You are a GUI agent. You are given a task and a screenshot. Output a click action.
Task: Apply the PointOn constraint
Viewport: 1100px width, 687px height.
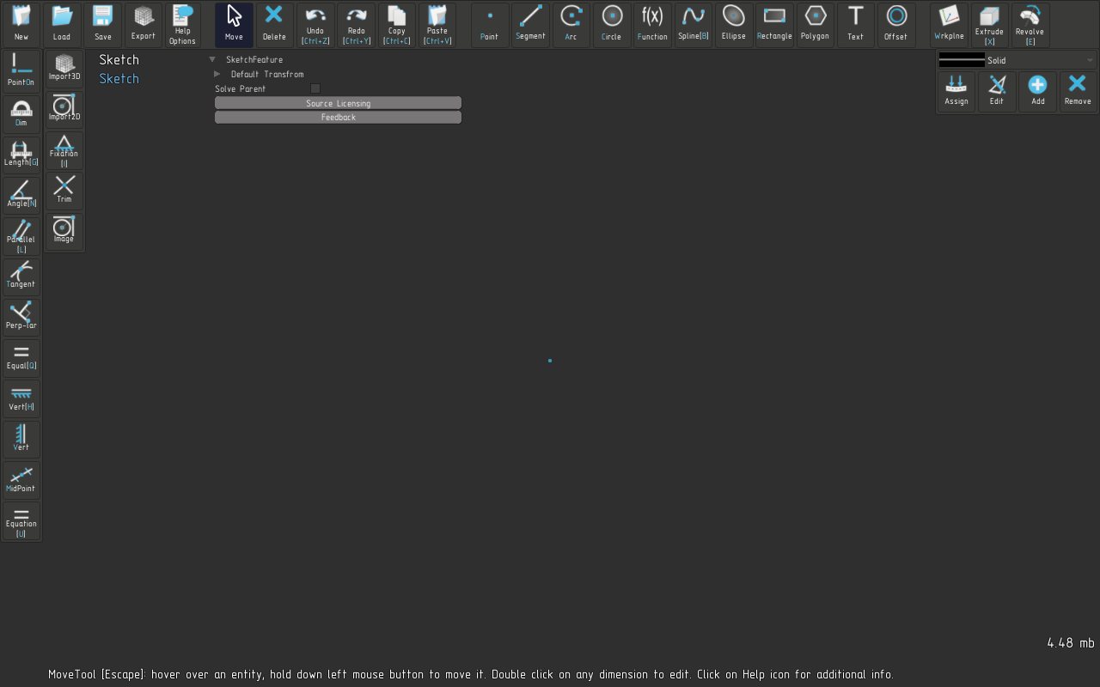point(21,70)
